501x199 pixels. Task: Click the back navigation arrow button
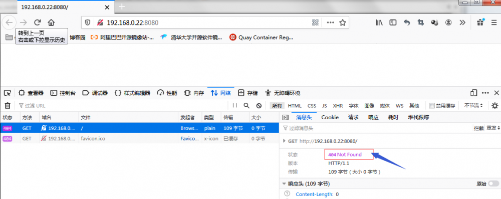9,22
